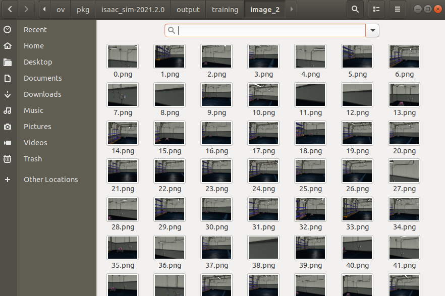Switch to list view via toolbar icon
This screenshot has width=445, height=296.
[376, 10]
